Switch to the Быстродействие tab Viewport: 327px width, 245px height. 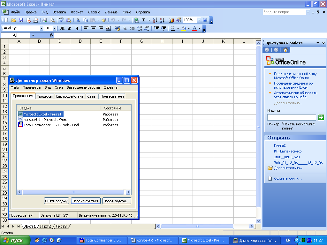[70, 96]
